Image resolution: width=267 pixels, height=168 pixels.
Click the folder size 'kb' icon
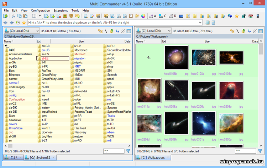point(106,16)
